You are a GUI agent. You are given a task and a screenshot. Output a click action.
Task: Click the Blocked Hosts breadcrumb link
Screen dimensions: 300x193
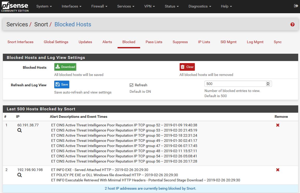pyautogui.click(x=73, y=24)
